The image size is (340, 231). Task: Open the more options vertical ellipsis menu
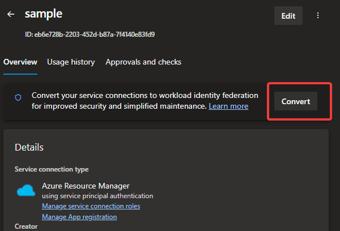coord(318,15)
